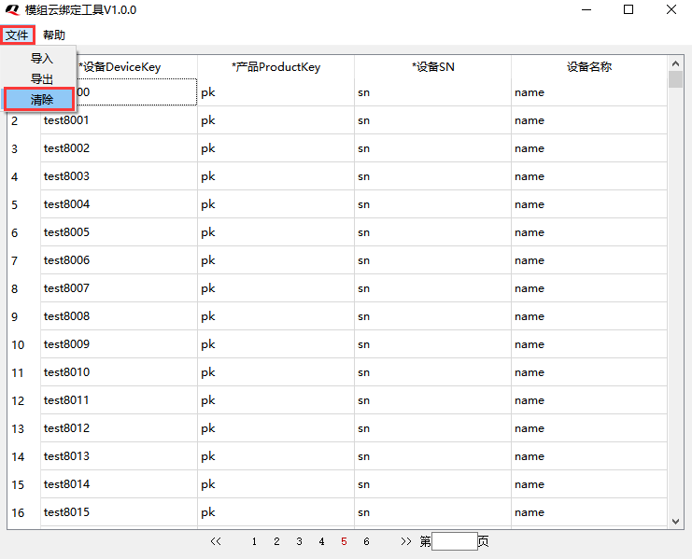The height and width of the screenshot is (559, 692).
Task: Jump to page 1
Action: (254, 541)
